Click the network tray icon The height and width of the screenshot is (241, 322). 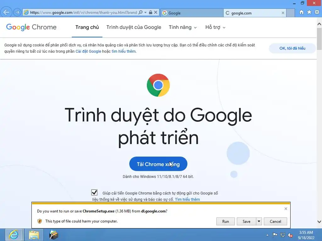[283, 235]
